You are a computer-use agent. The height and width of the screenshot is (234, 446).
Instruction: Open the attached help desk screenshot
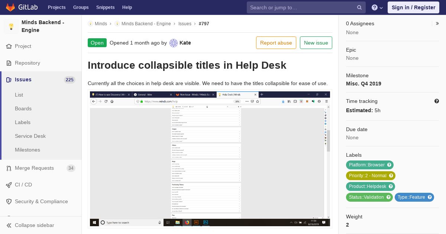210,159
